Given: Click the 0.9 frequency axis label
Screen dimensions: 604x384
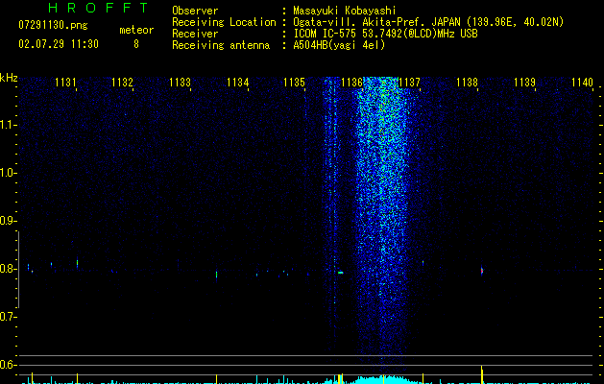Looking at the screenshot, I should (8, 221).
